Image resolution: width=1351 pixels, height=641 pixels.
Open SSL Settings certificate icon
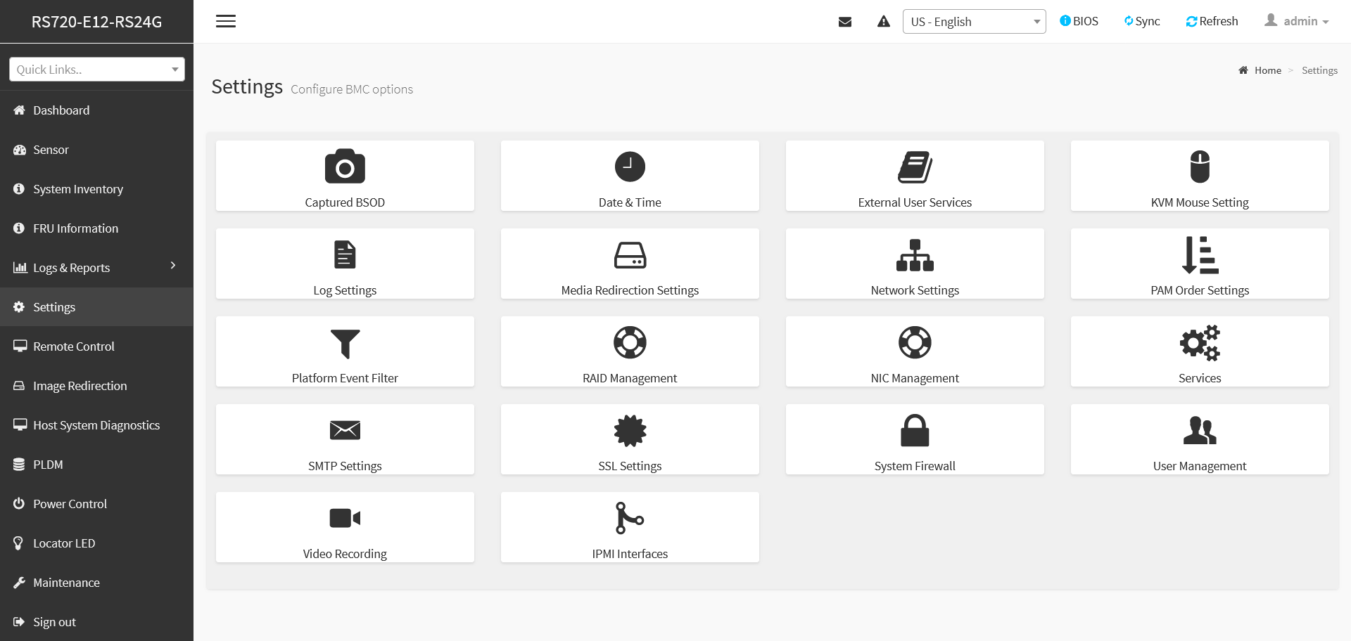(x=630, y=431)
